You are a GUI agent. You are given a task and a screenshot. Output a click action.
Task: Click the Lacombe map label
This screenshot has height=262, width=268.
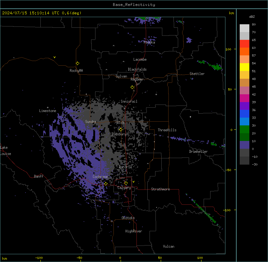coord(140,59)
